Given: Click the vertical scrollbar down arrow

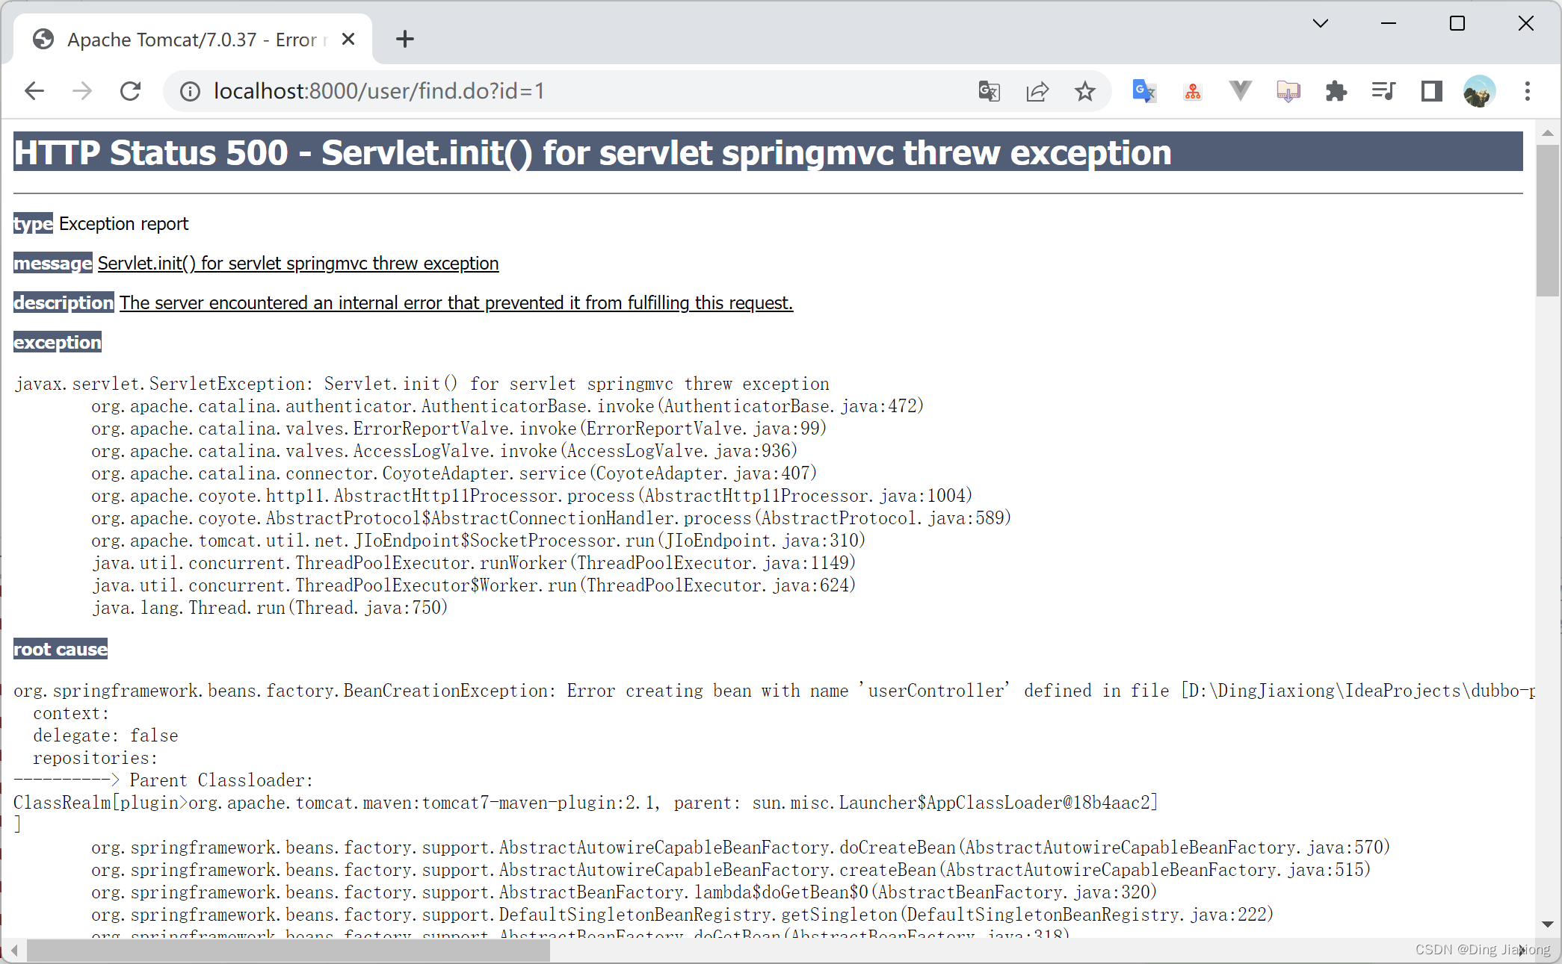Looking at the screenshot, I should point(1548,924).
